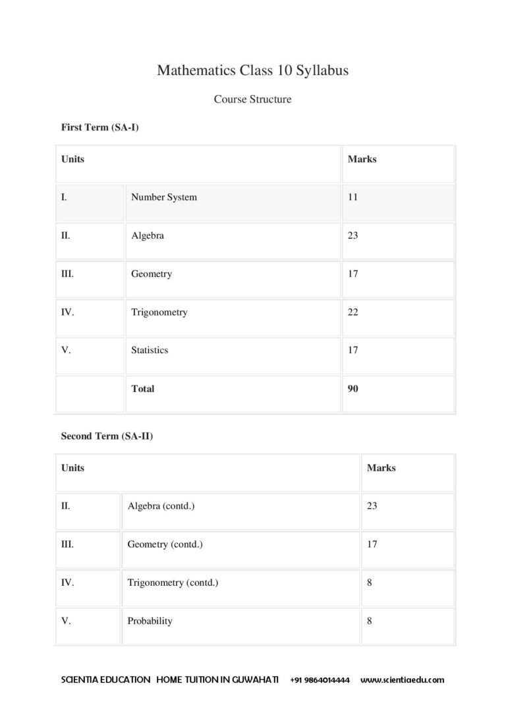Screen dimensions: 506x715
Task: Click "SCIENTIA EDUCATION" footer text
Action: click(105, 680)
